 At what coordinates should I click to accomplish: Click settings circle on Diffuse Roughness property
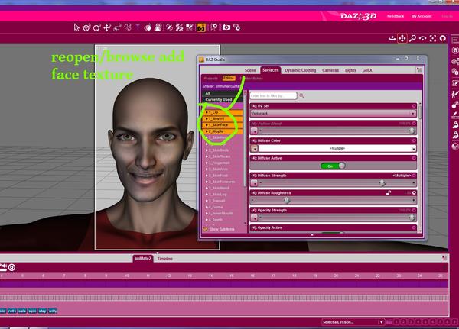click(x=414, y=193)
